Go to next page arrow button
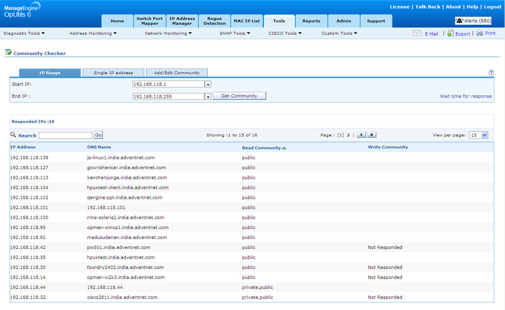The height and width of the screenshot is (310, 505). pyautogui.click(x=361, y=135)
